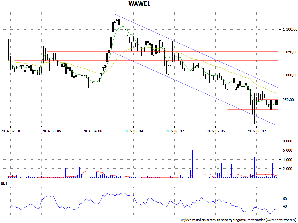
Task: Click the 8 000 volume axis label
Action: [x=287, y=141]
